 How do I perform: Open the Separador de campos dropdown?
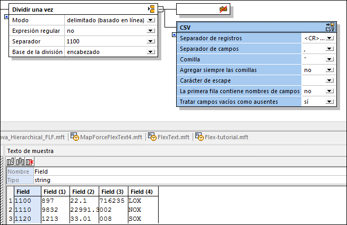click(x=329, y=49)
